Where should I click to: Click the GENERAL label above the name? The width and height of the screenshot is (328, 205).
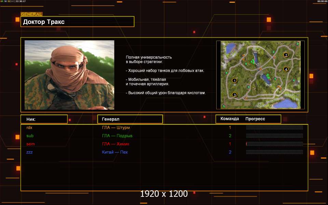(31, 14)
